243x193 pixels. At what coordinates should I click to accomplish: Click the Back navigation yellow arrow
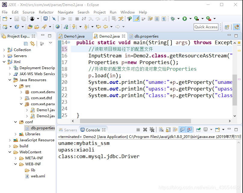click(x=106, y=27)
